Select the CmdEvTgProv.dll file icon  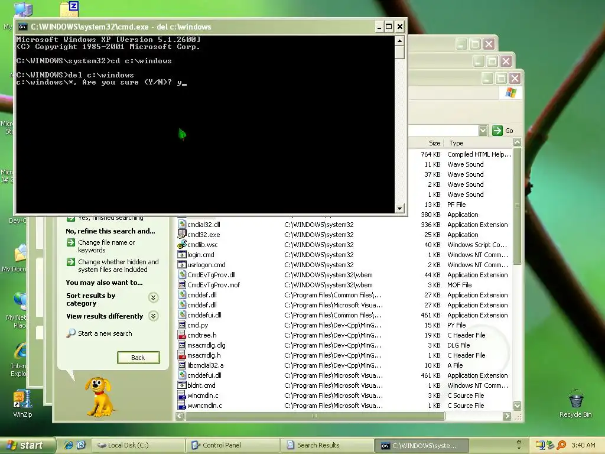pyautogui.click(x=182, y=274)
